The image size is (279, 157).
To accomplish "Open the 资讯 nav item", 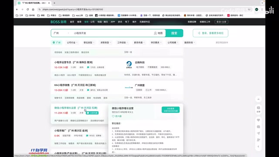I will click(x=120, y=22).
